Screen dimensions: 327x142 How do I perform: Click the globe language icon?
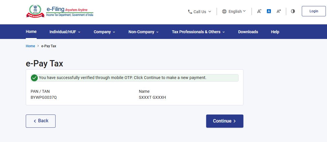click(x=224, y=12)
